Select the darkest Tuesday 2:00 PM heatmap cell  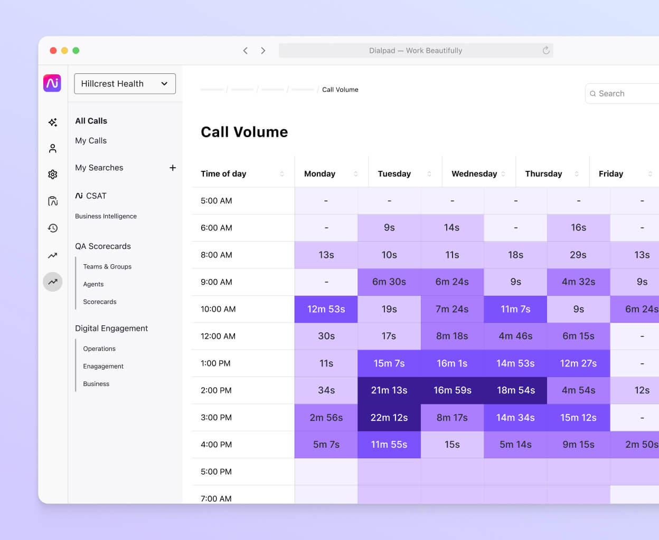[x=389, y=390]
